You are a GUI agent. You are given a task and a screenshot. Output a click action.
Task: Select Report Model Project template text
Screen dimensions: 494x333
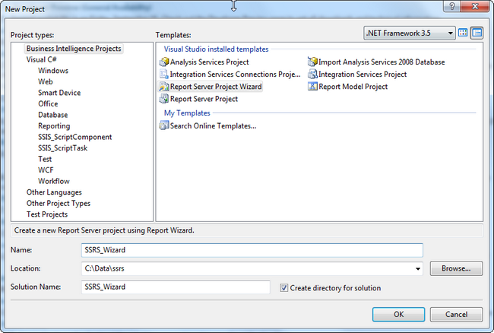(x=353, y=87)
